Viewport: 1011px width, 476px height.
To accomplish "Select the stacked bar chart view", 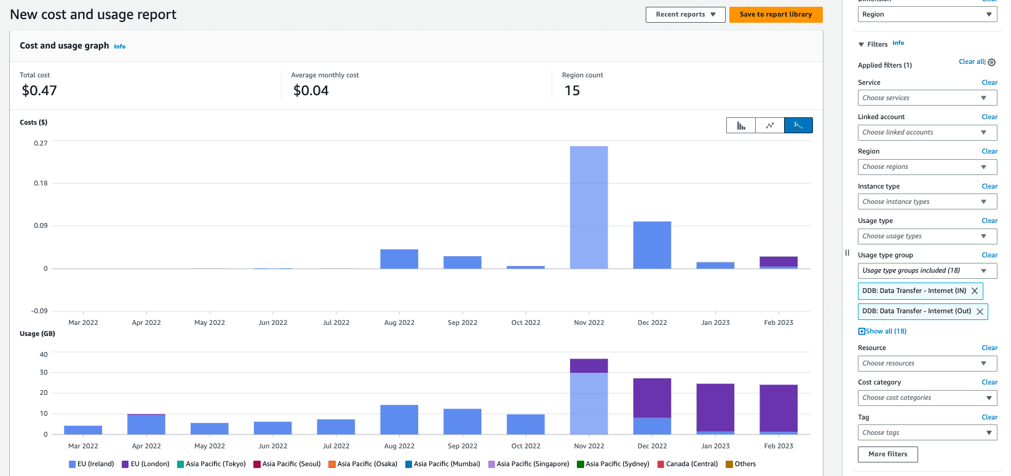I will tap(798, 125).
